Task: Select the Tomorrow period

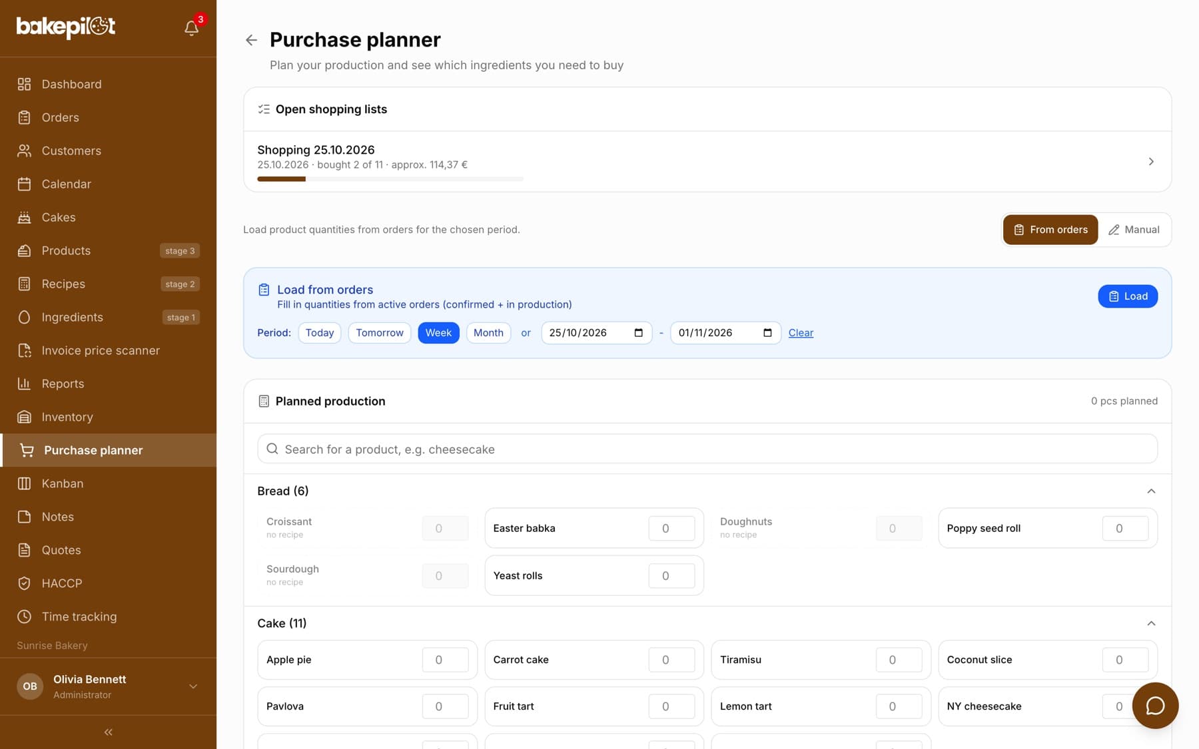Action: click(x=380, y=333)
